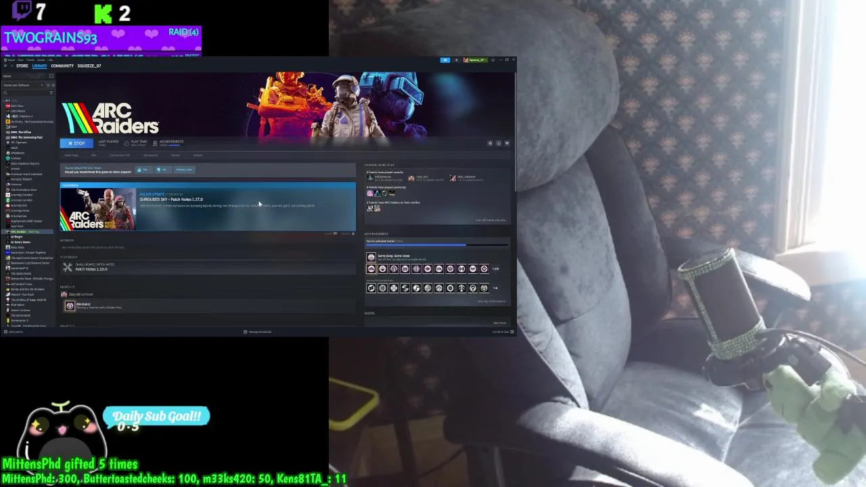Screen dimensions: 866x487
Task: Select The Binding of Isaac: Rebirth
Action: coord(27,300)
